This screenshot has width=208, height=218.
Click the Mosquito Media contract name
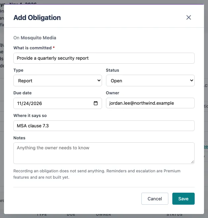point(38,38)
